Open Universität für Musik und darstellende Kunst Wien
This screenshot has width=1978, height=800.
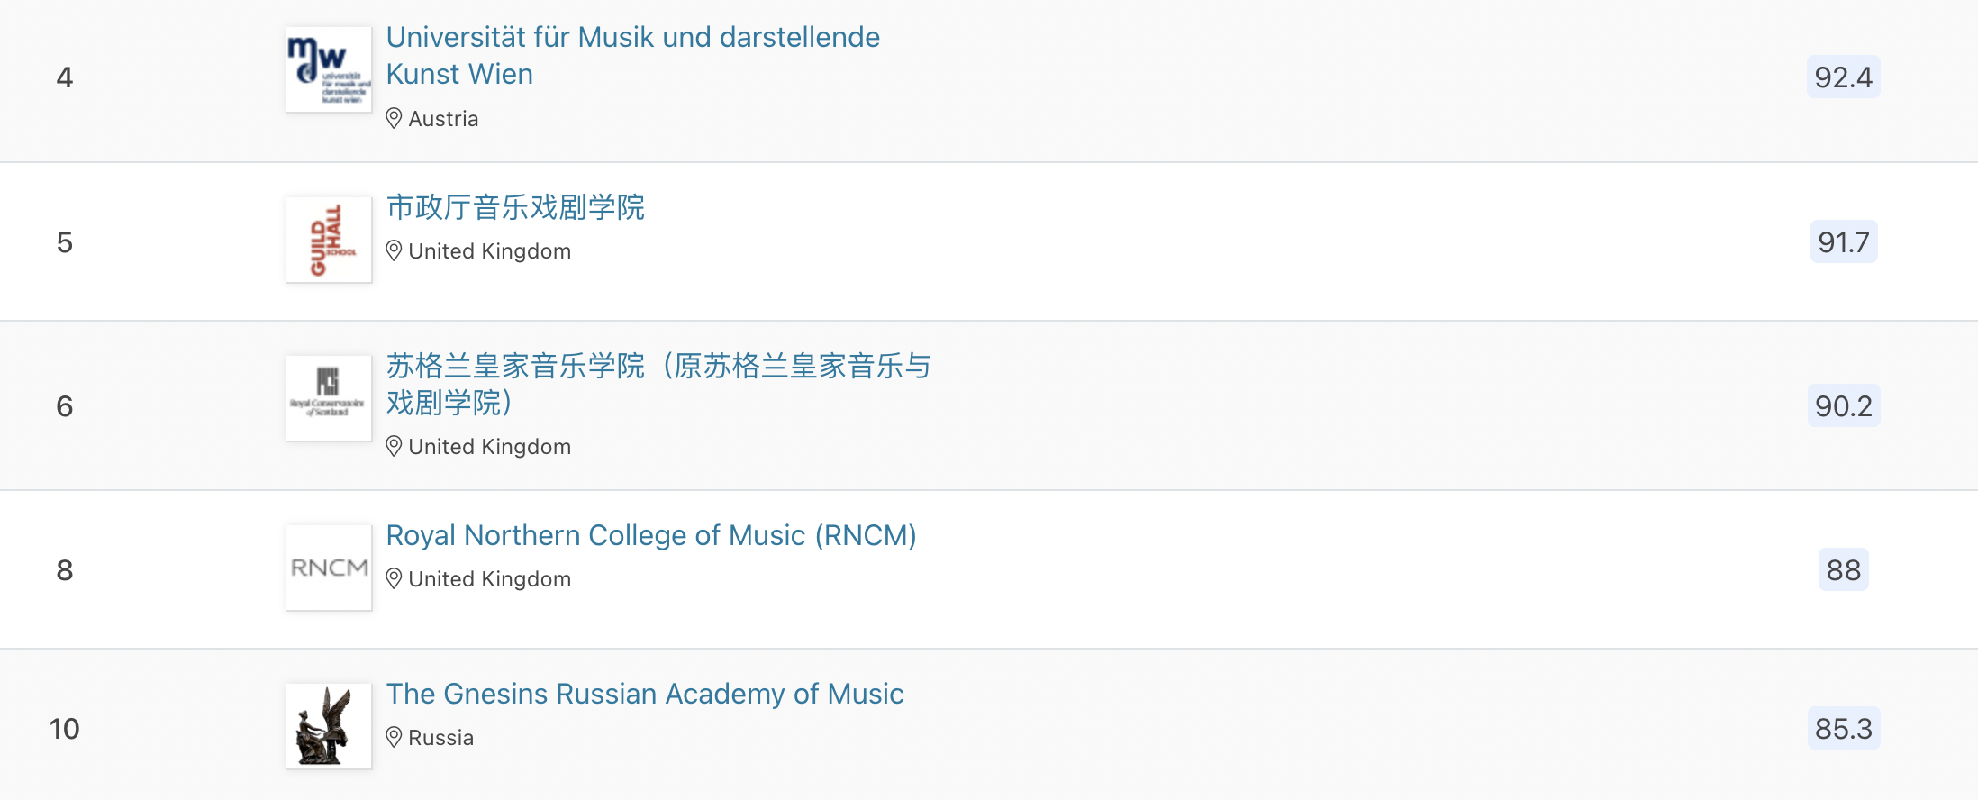(633, 55)
